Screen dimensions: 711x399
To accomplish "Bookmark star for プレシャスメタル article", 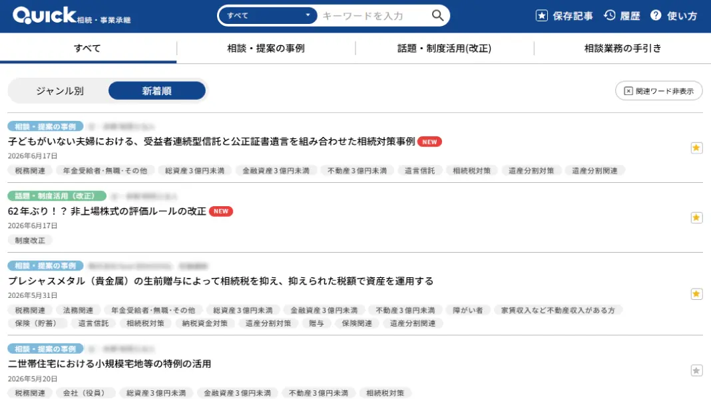I will click(x=696, y=295).
